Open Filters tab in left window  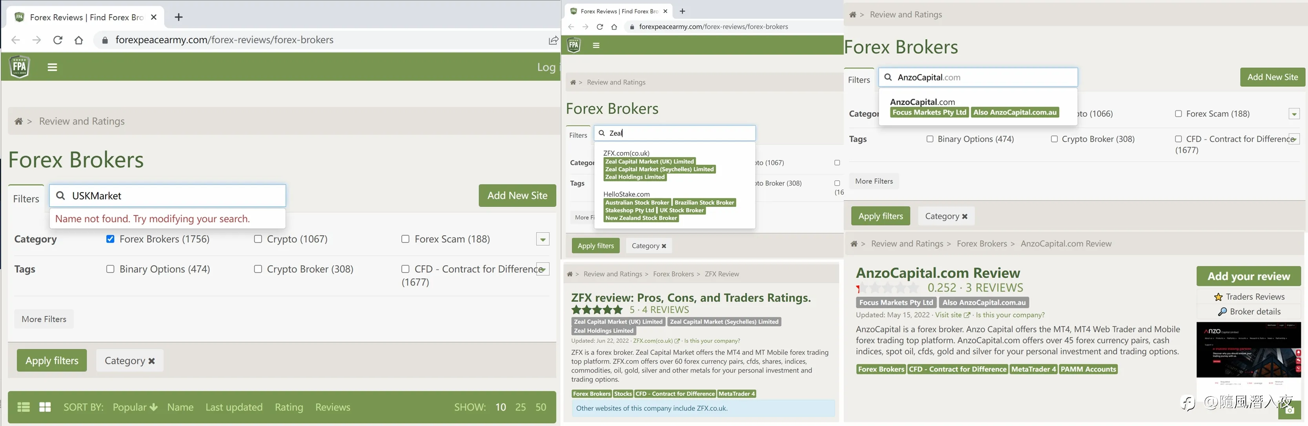click(x=26, y=199)
